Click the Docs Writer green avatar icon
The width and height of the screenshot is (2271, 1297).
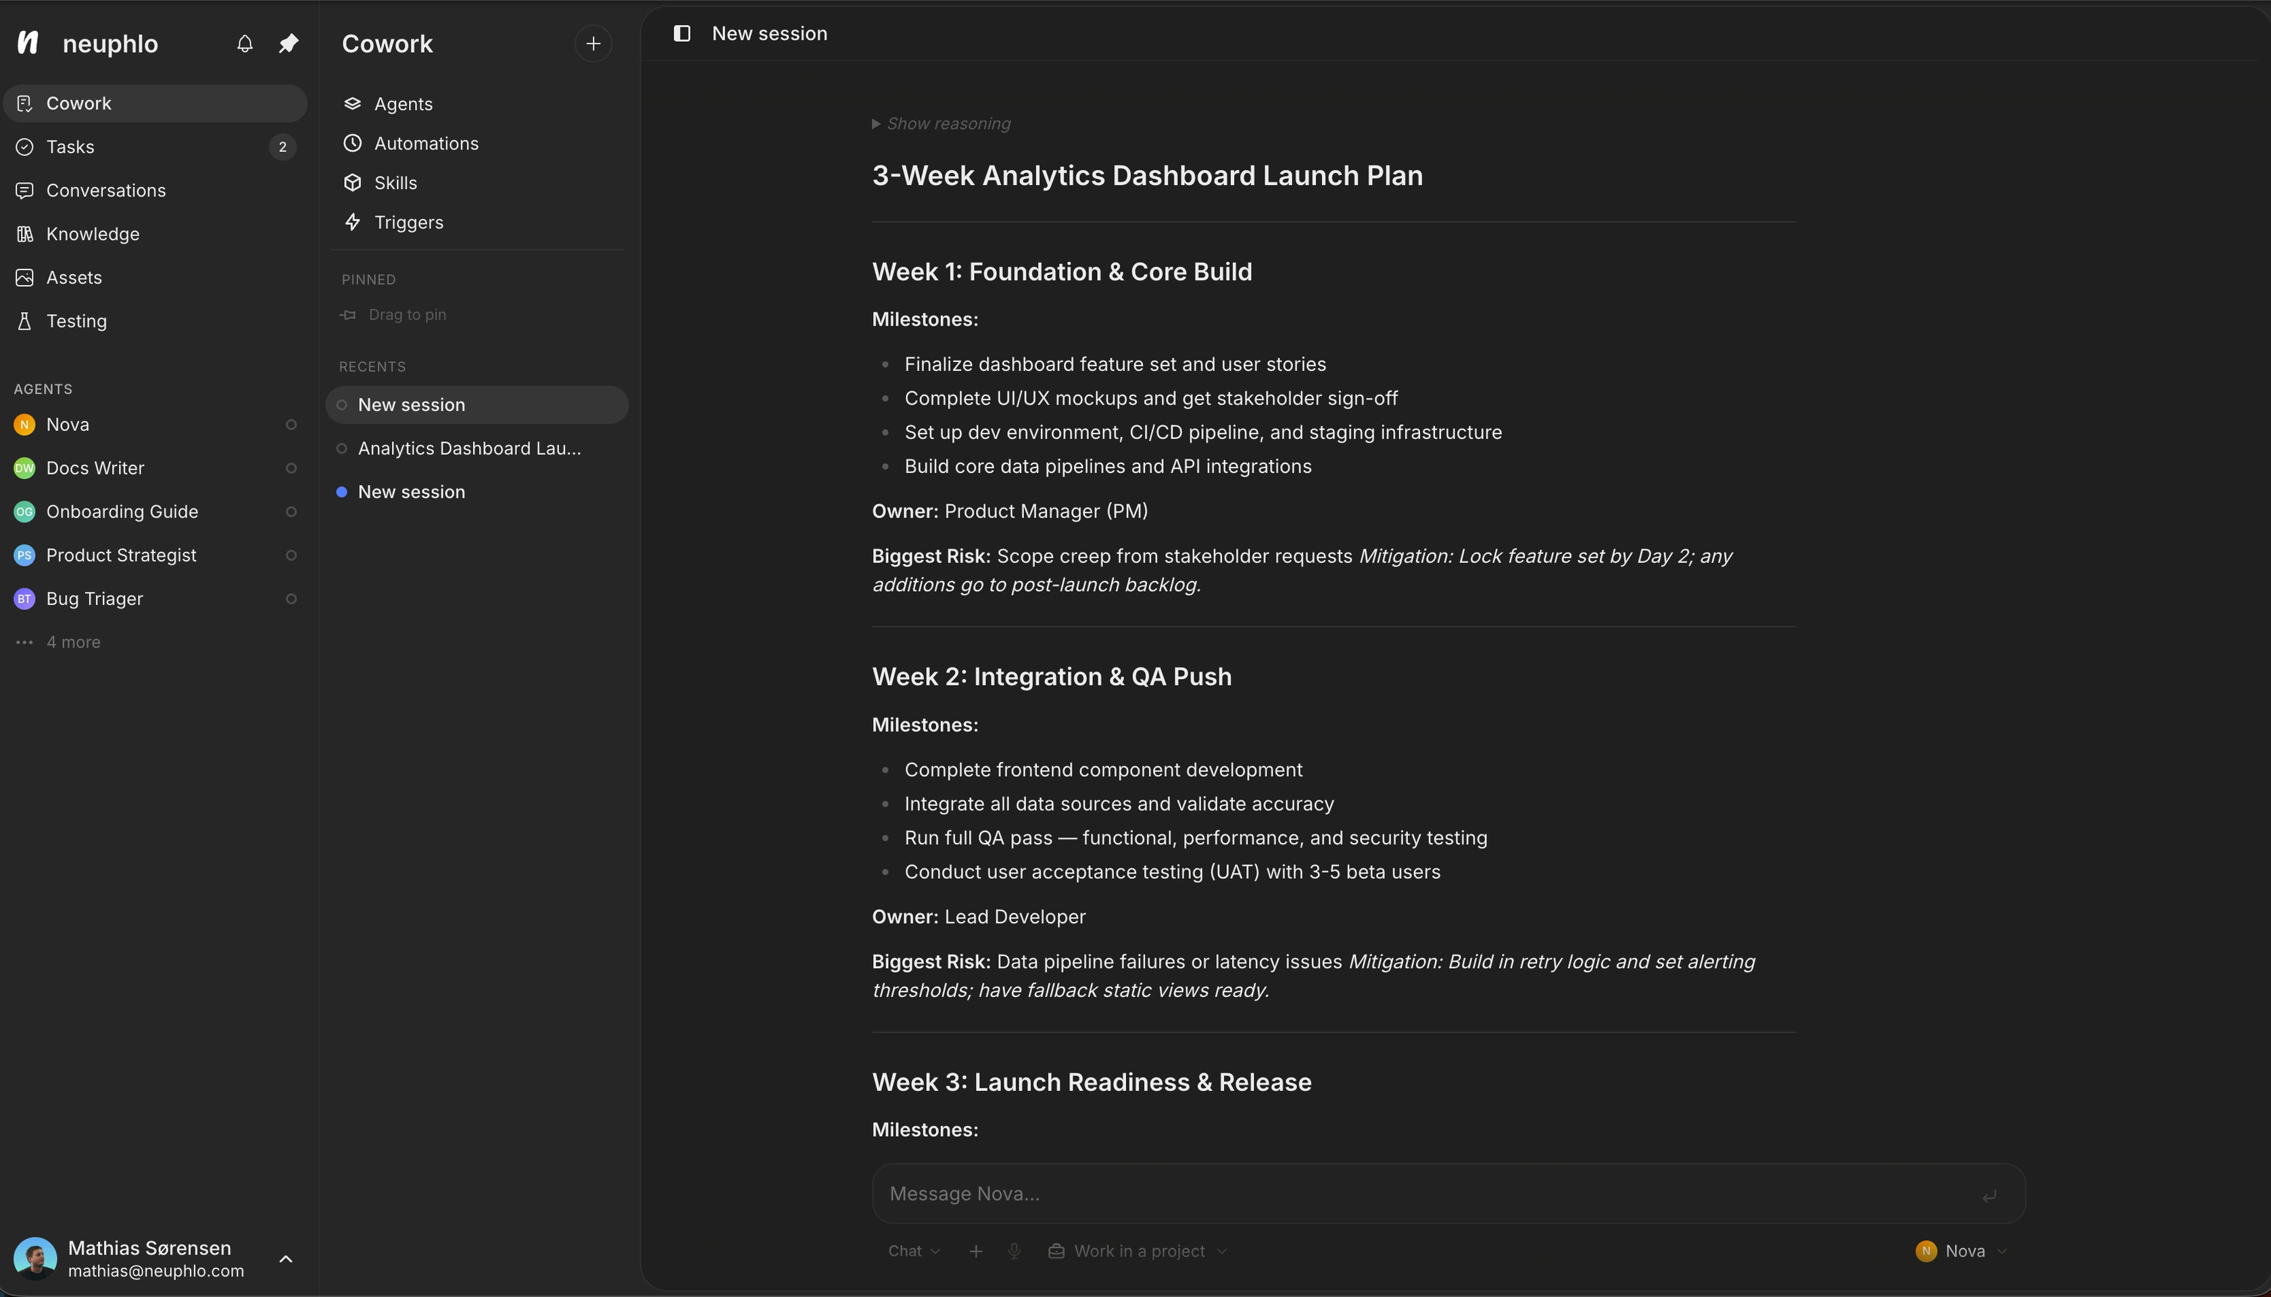[25, 469]
